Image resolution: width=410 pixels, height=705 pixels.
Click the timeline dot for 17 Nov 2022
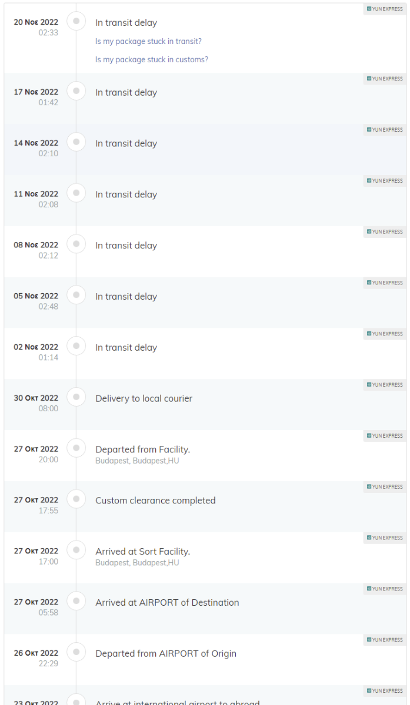(76, 92)
